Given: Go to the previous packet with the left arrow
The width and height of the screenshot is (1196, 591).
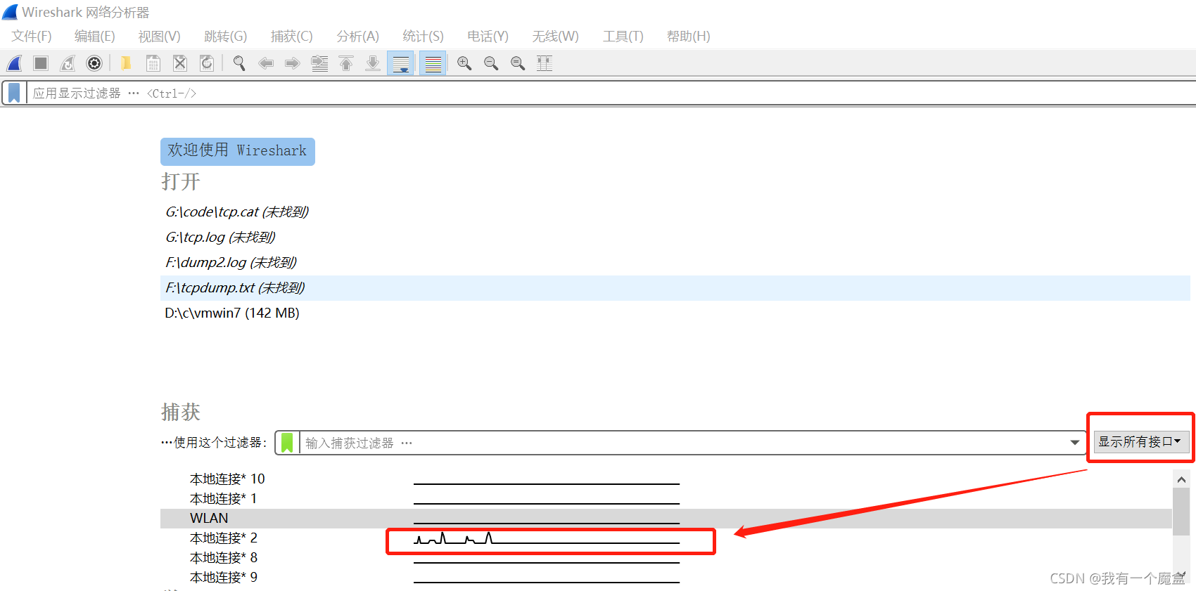Looking at the screenshot, I should [266, 63].
